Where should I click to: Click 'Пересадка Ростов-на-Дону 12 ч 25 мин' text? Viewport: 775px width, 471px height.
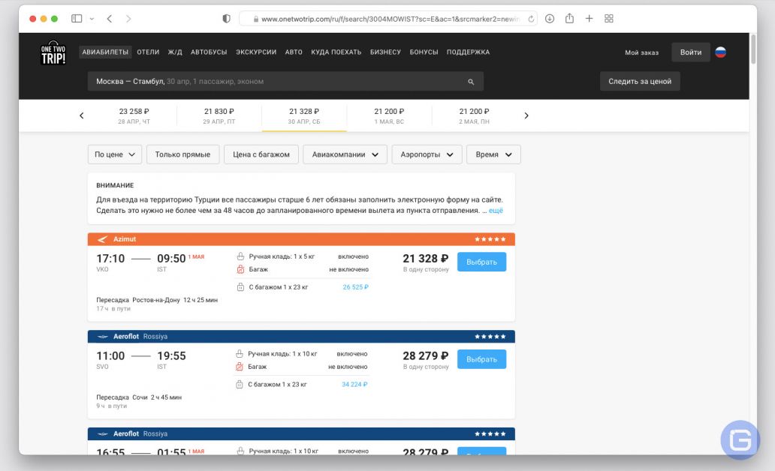click(157, 300)
